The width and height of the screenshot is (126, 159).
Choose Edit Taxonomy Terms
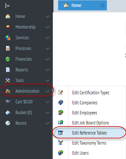click(89, 143)
